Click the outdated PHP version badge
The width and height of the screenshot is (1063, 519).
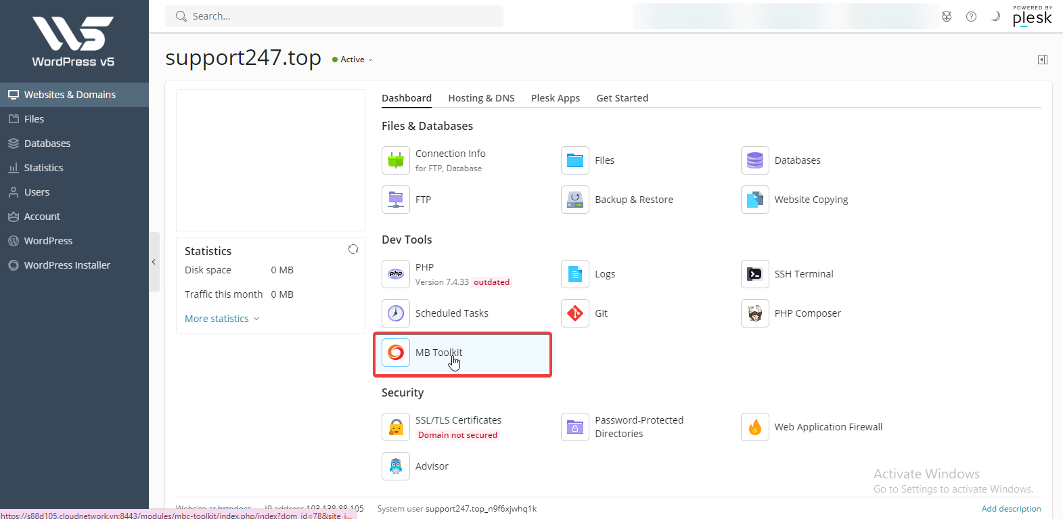[491, 282]
